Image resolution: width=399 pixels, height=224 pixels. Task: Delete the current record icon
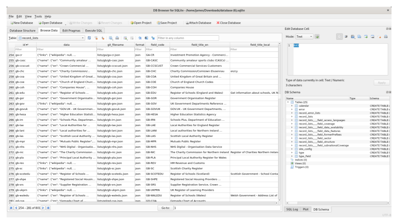coord(132,38)
